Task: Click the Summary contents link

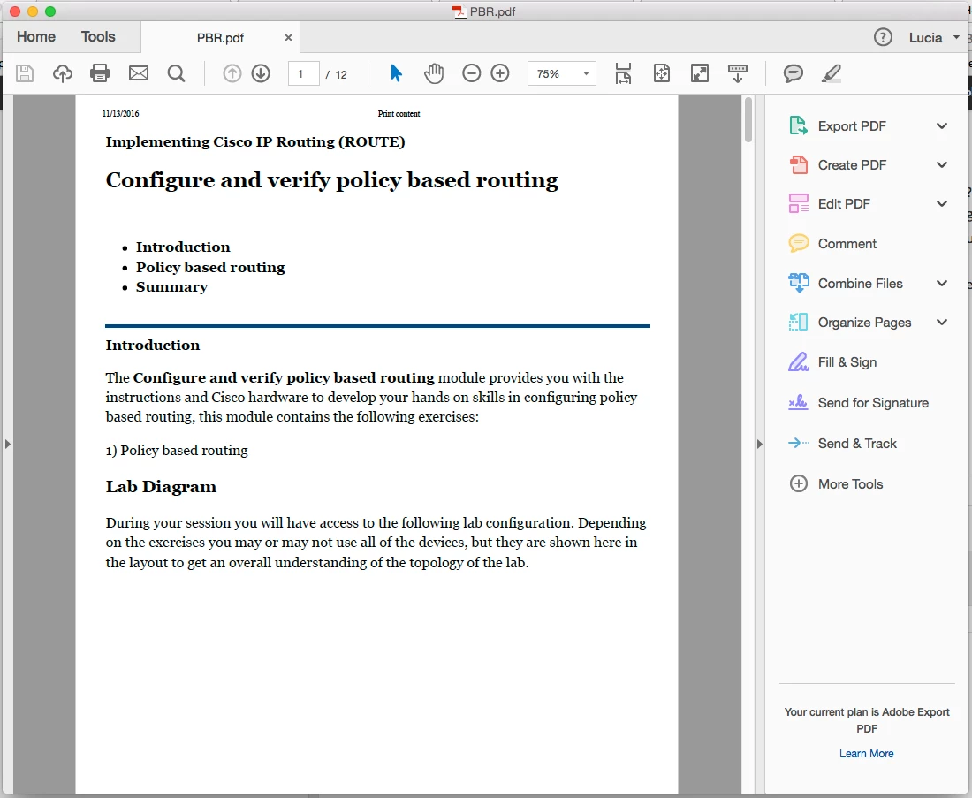Action: (x=171, y=287)
